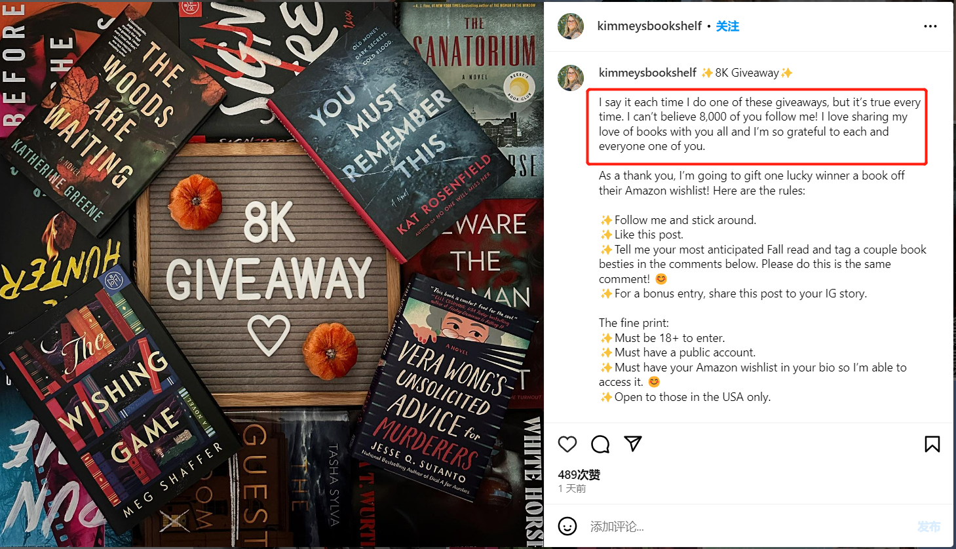Open comments via the speech bubble icon
The height and width of the screenshot is (549, 956).
pos(600,444)
